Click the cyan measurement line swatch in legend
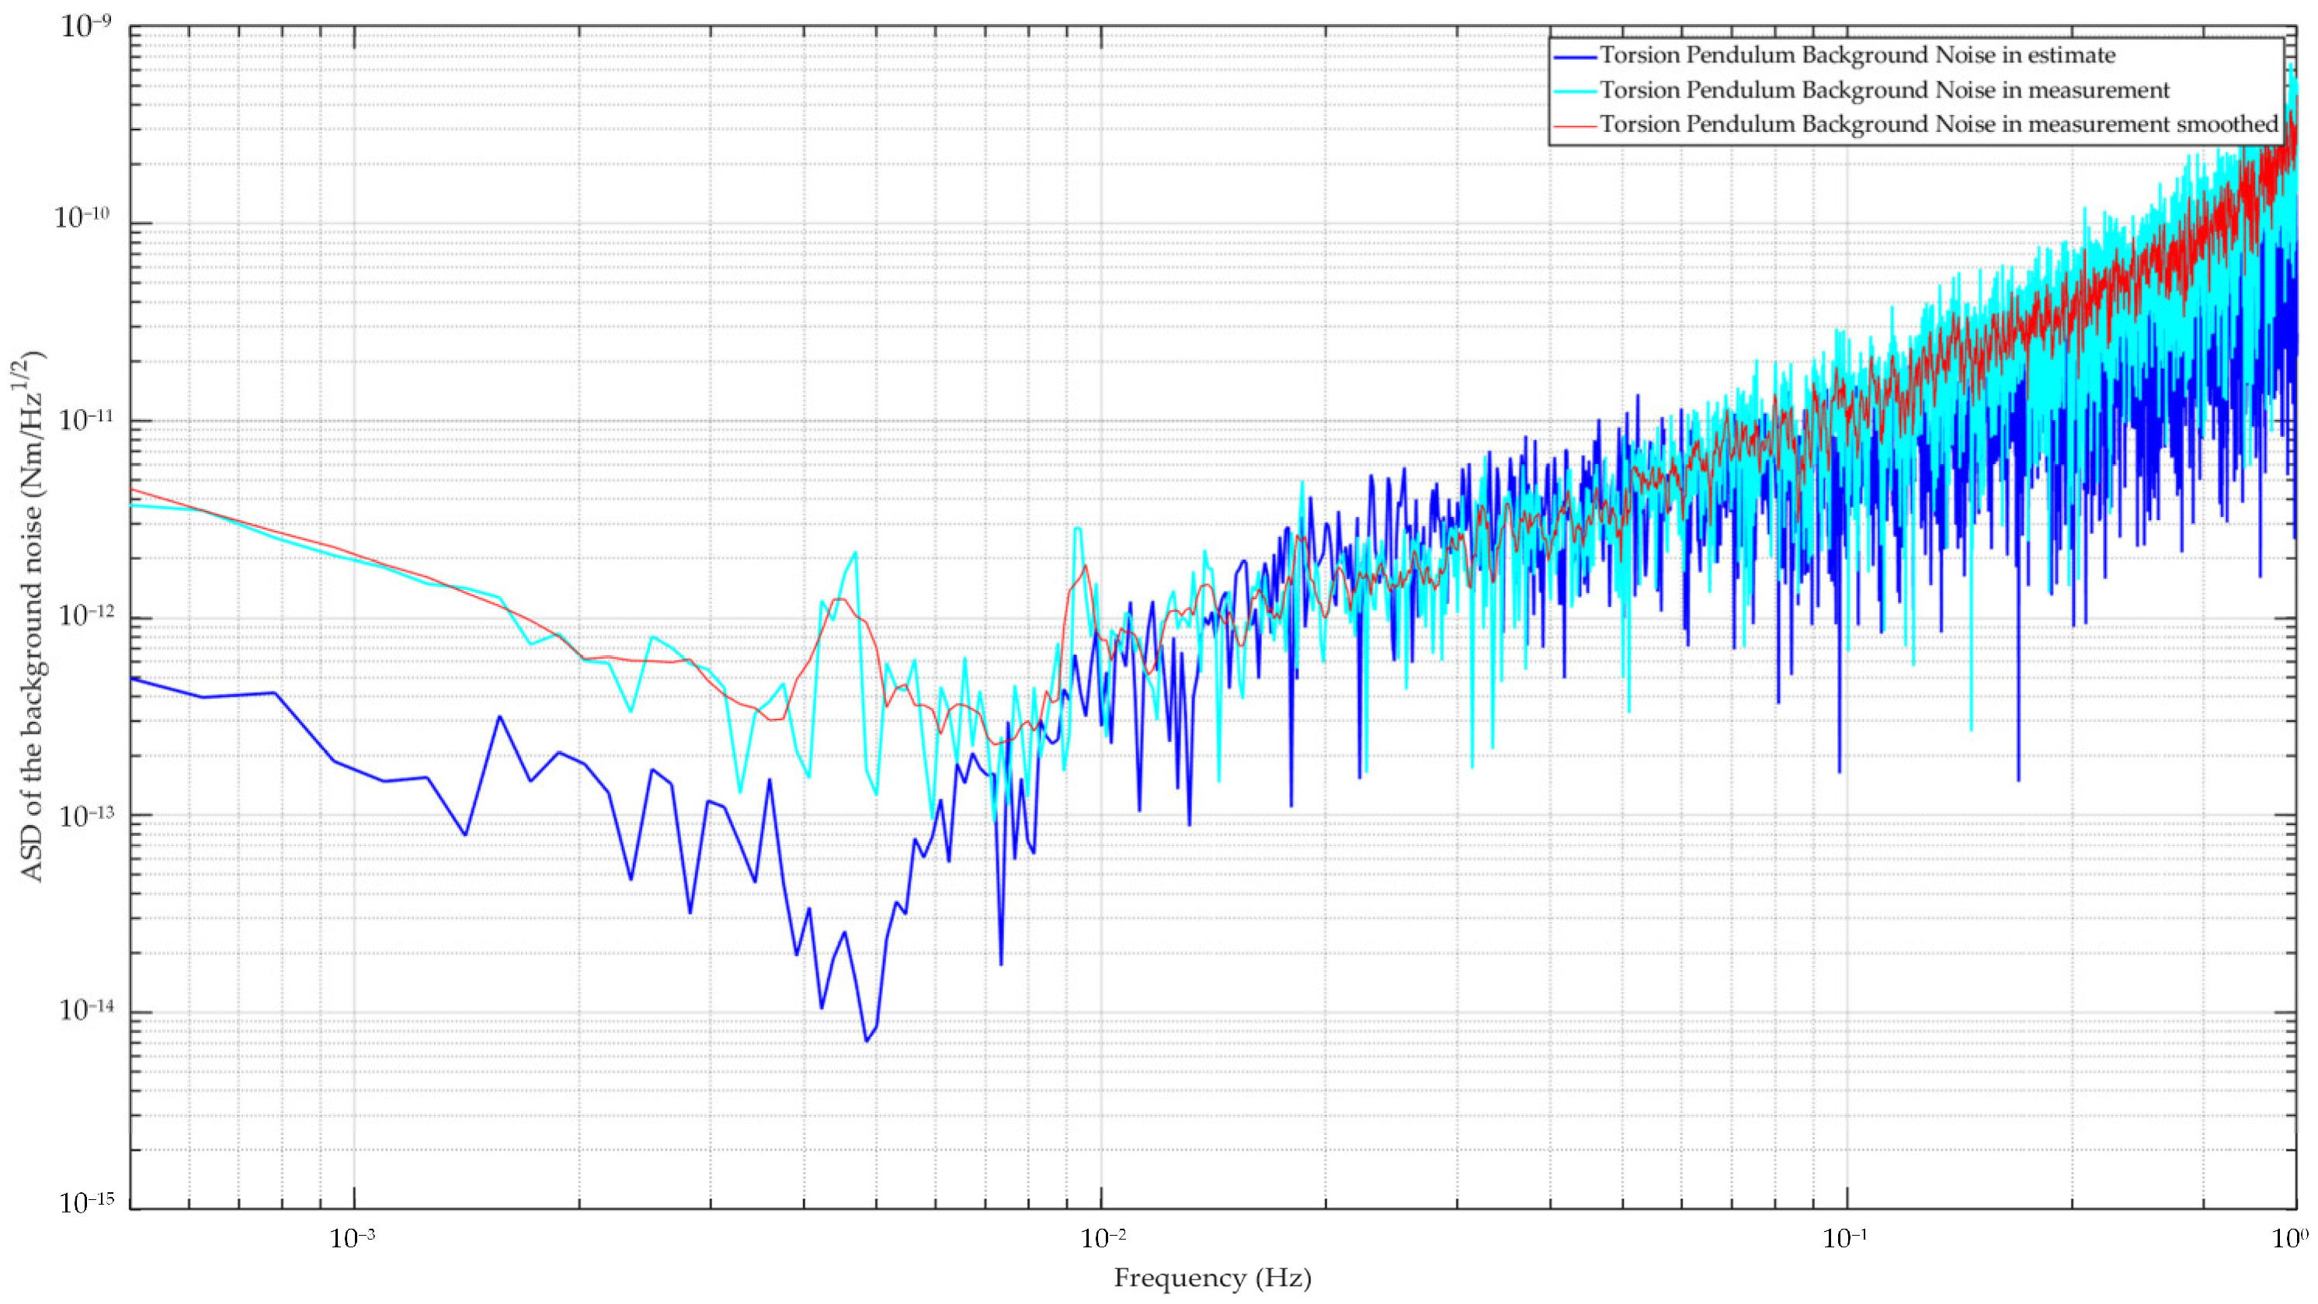 [1576, 91]
